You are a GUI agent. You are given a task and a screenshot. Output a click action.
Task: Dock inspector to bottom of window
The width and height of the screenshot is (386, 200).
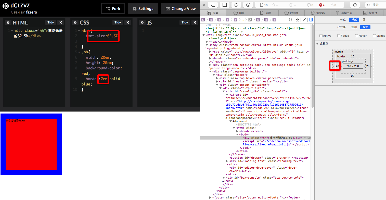pos(225,5)
